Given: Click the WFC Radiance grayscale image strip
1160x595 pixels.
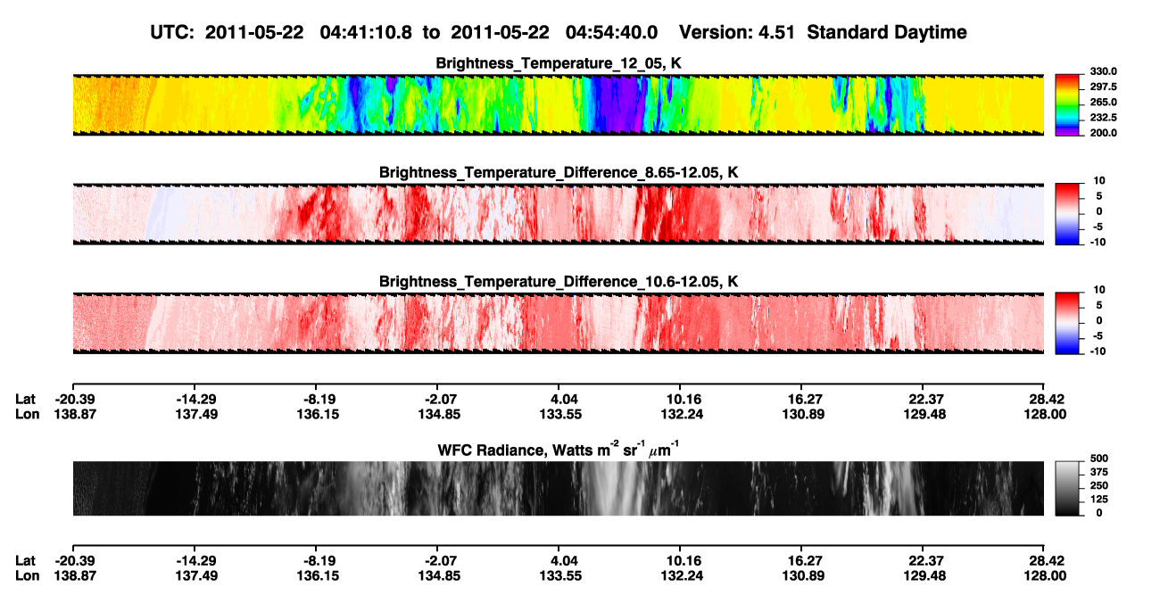Looking at the screenshot, I should click(x=559, y=488).
